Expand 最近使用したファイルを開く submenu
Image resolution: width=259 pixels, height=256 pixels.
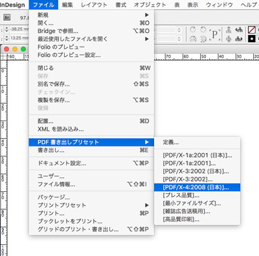click(147, 39)
